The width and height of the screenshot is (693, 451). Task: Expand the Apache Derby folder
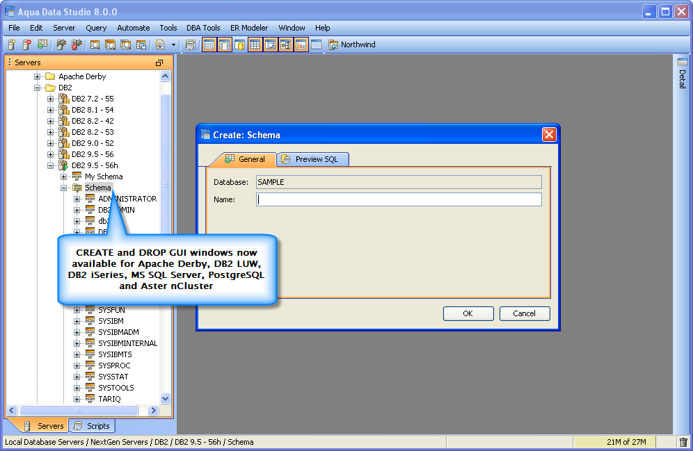click(37, 76)
